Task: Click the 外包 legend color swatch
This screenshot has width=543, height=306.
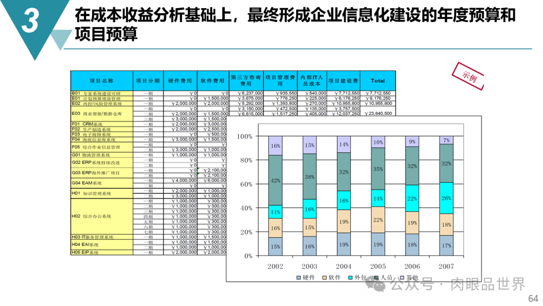Action: point(350,278)
